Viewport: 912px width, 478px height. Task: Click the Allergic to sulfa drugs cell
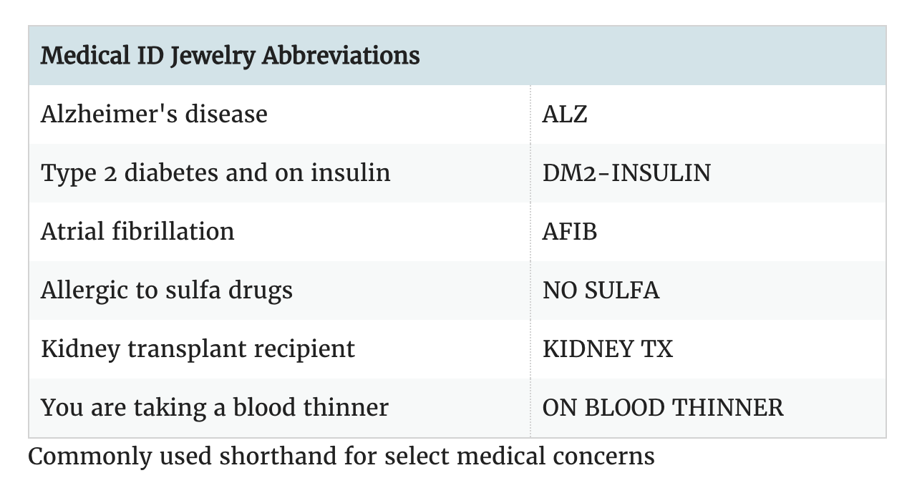(167, 291)
